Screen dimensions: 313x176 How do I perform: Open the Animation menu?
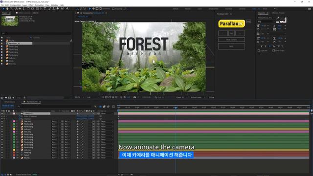(x=39, y=5)
